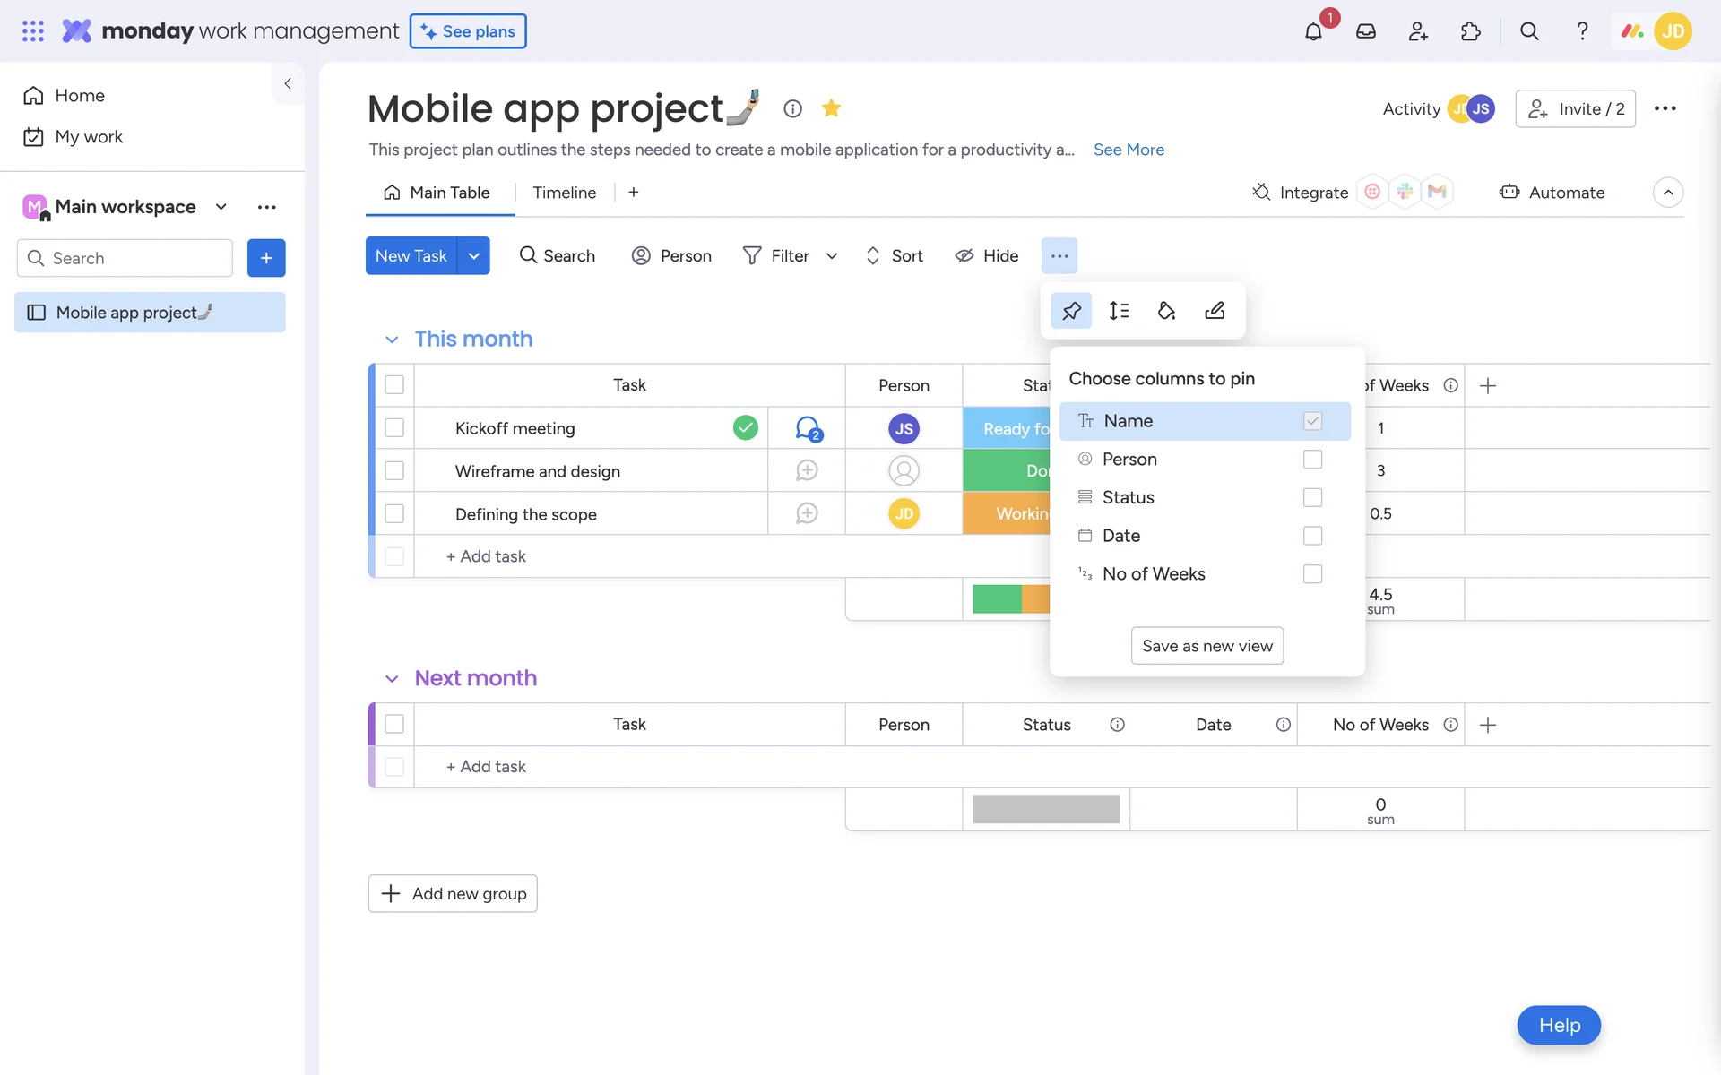Viewport: 1721px width, 1075px height.
Task: Collapse the This month group
Action: point(392,340)
